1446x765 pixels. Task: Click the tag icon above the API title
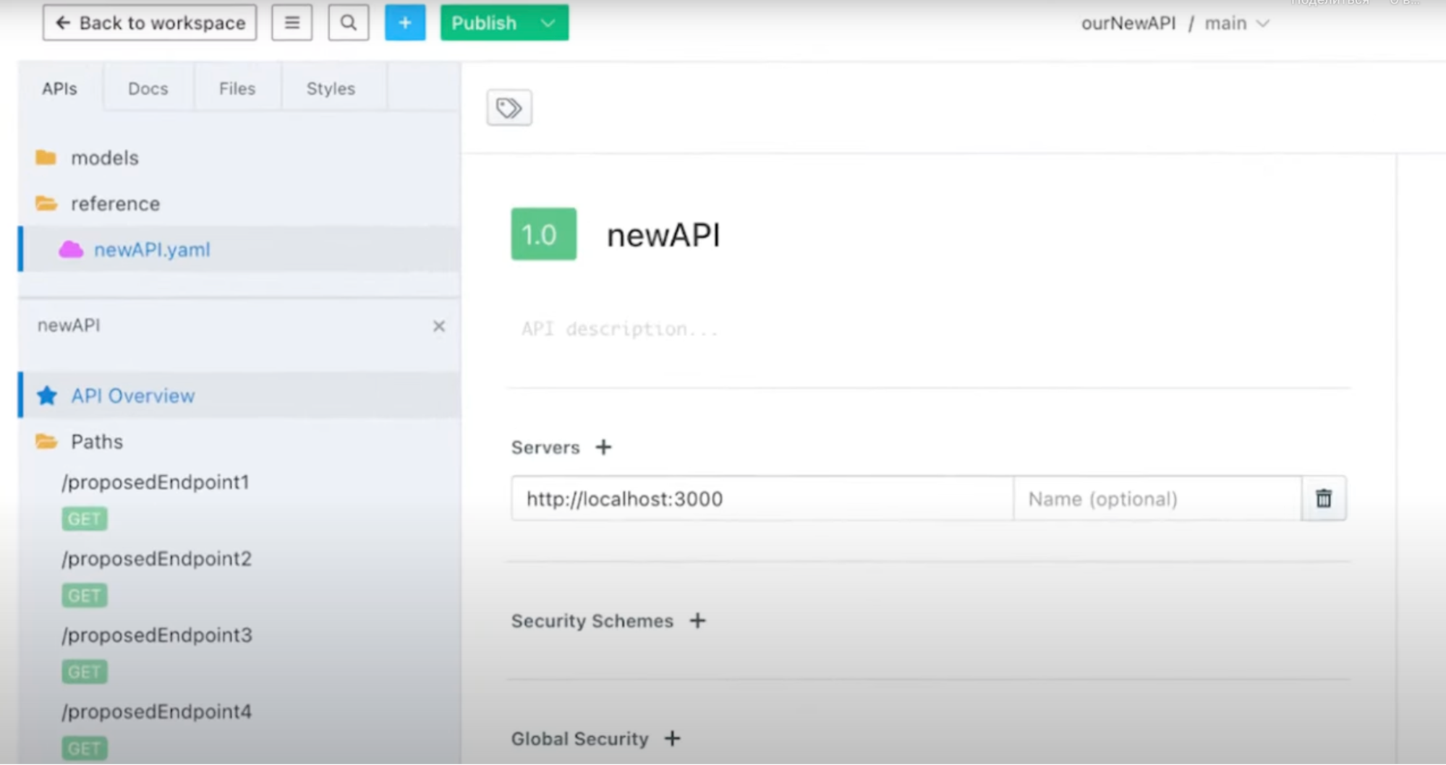(x=509, y=107)
